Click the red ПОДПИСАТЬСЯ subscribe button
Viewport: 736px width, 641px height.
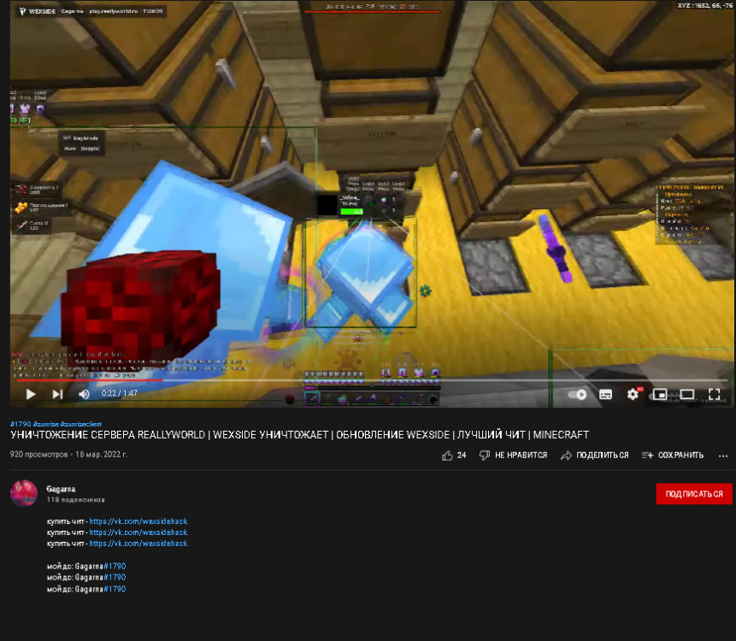pyautogui.click(x=694, y=494)
